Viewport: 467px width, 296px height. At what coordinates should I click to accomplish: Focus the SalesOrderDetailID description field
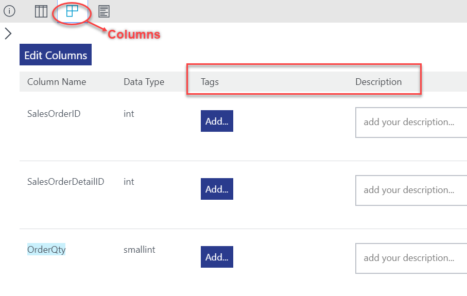point(410,190)
